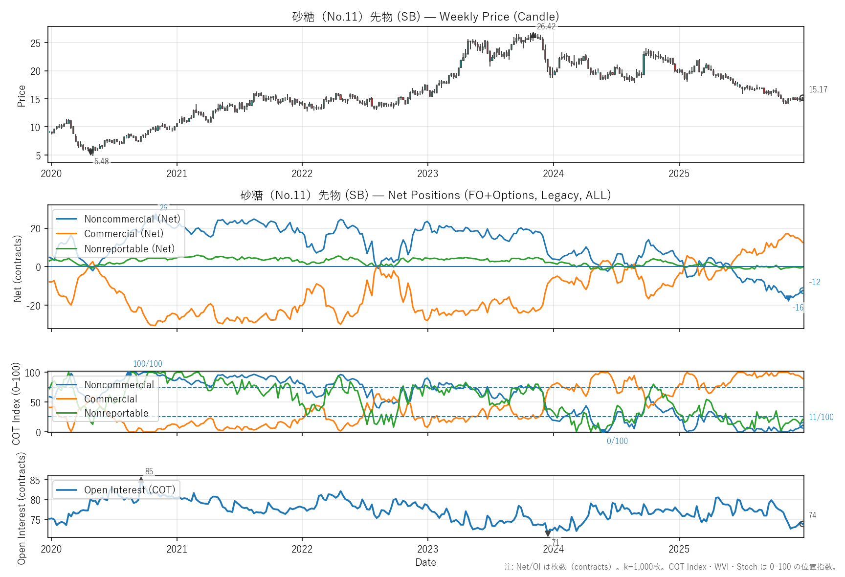Click the Date axis label at the bottom
Viewport: 845px width, 577px height.
pos(425,562)
